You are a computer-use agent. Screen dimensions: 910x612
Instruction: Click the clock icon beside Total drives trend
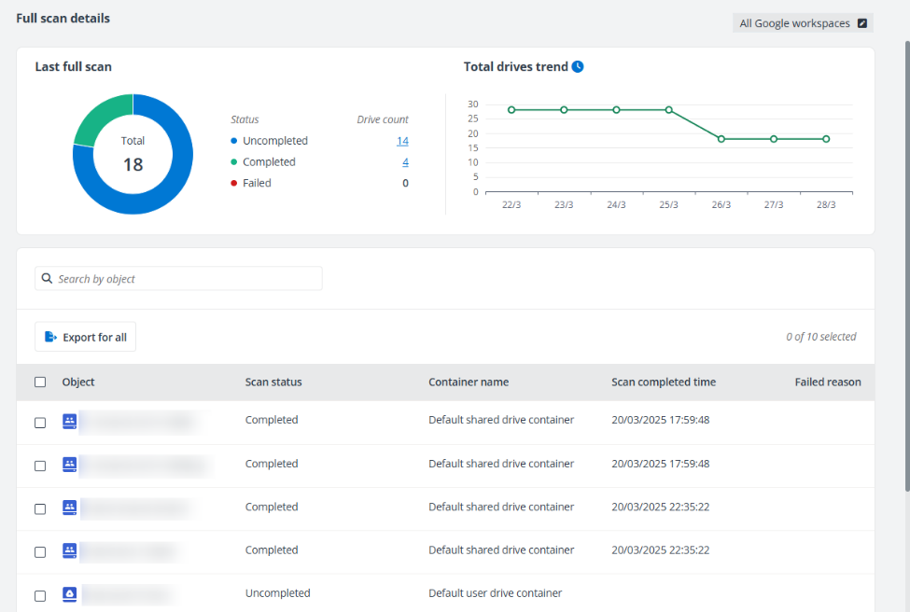tap(578, 67)
